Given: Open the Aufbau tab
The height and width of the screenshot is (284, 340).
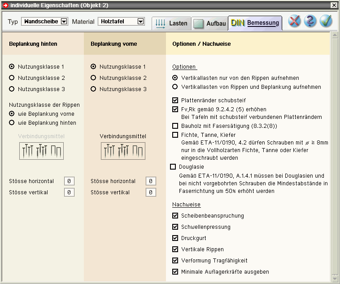Looking at the screenshot, I should click(x=210, y=23).
